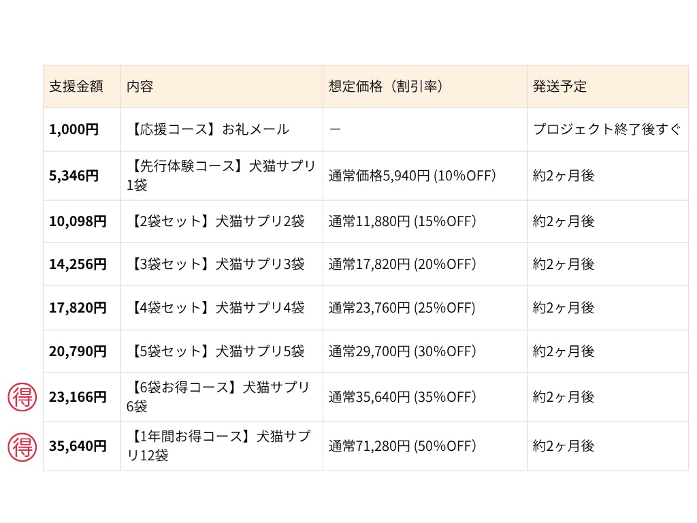This screenshot has height=523, width=697.
Task: Click the 得 stamp beside 23,166円
Action: [22, 397]
